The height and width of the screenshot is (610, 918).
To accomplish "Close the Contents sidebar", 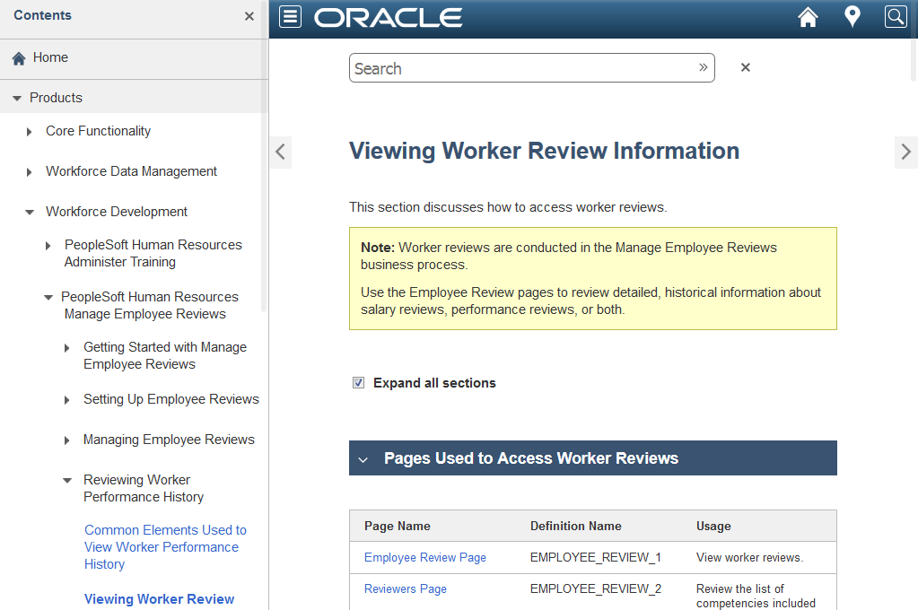I will (249, 15).
